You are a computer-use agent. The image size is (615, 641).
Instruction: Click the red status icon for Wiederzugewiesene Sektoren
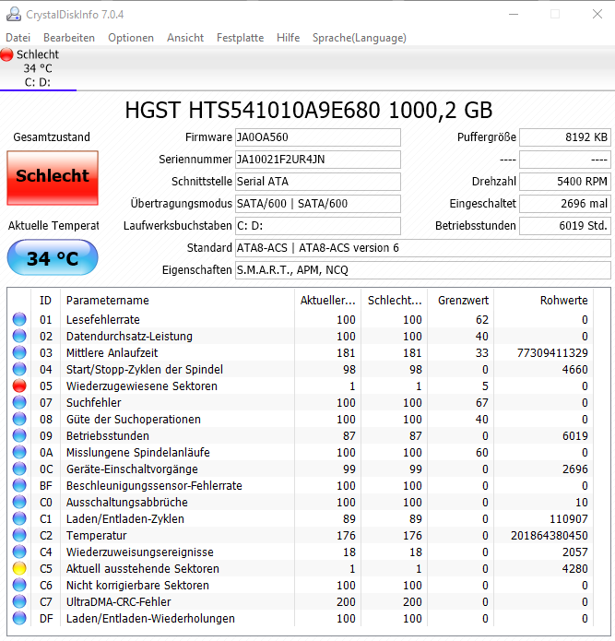pos(19,386)
